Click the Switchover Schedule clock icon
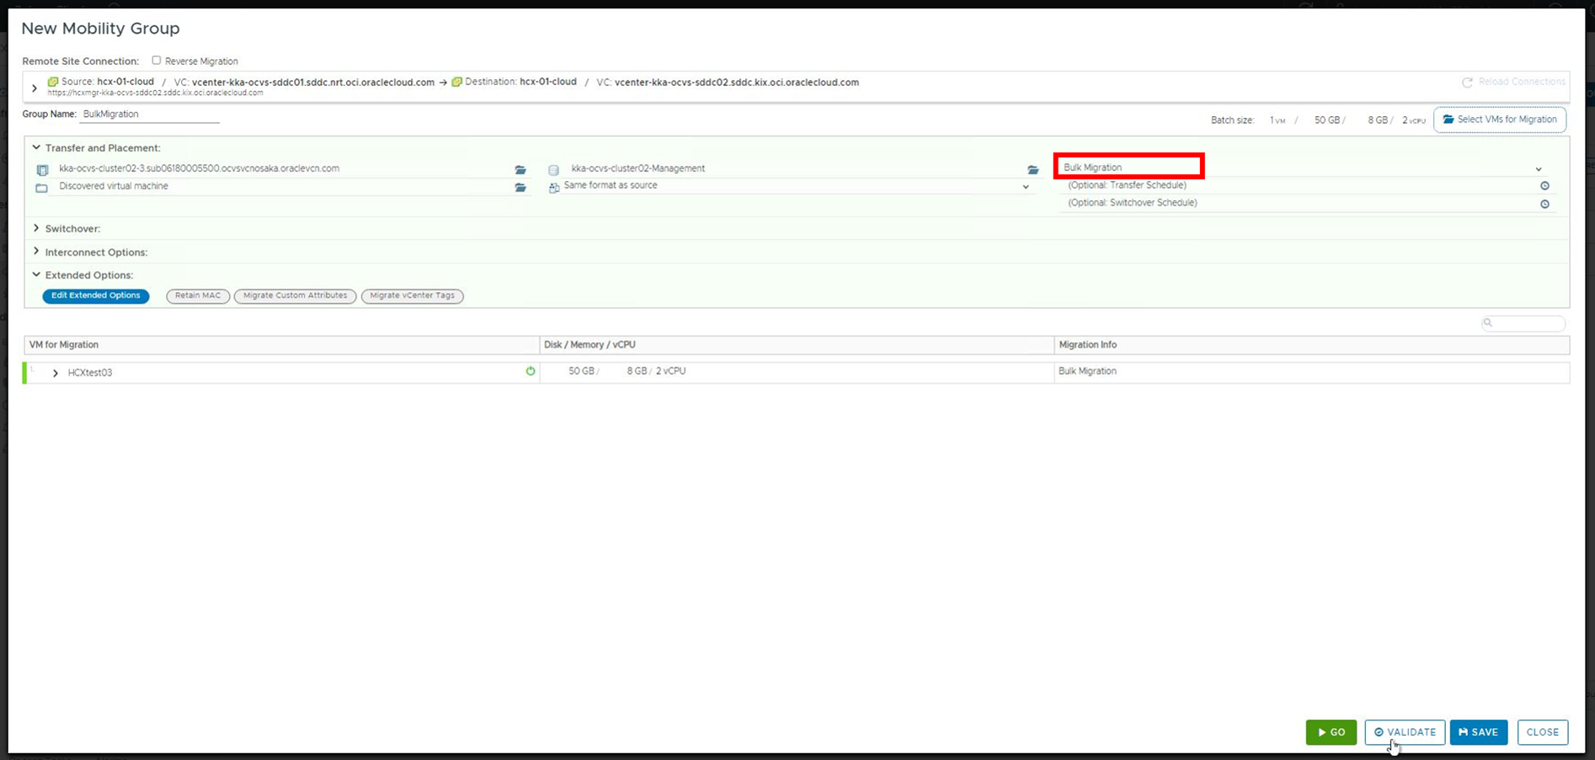Image resolution: width=1595 pixels, height=760 pixels. 1544,204
